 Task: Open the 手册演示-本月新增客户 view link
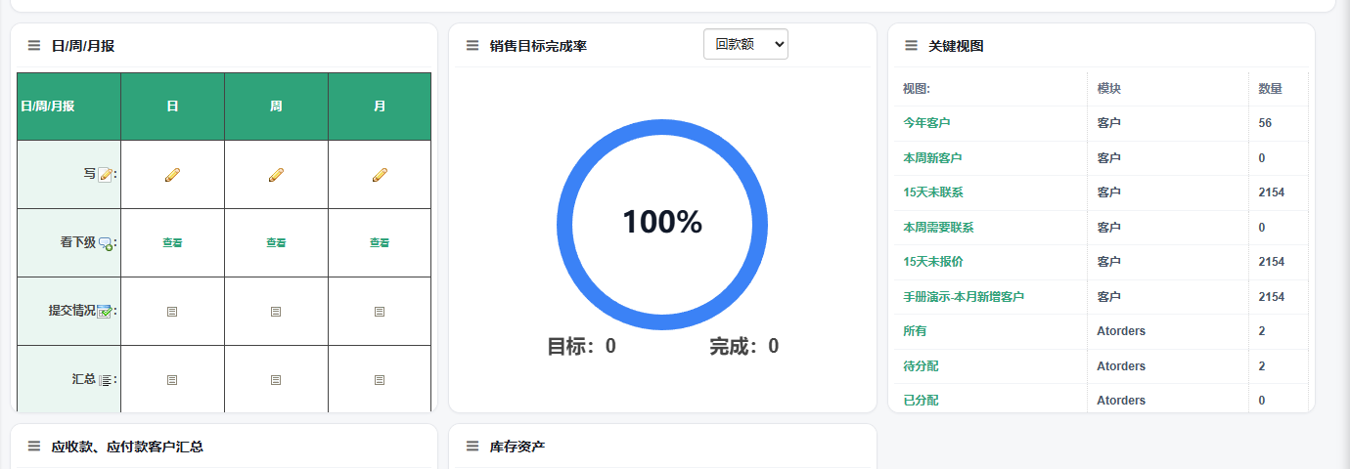[x=964, y=296]
